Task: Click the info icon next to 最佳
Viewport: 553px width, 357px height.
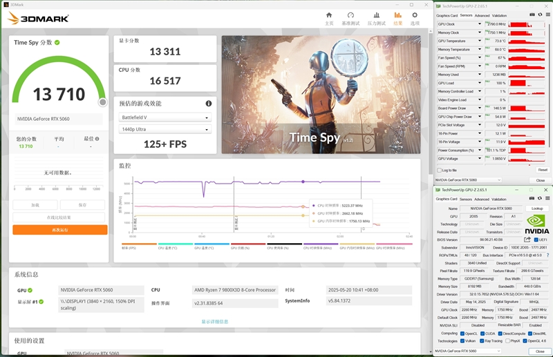Action: click(x=97, y=139)
